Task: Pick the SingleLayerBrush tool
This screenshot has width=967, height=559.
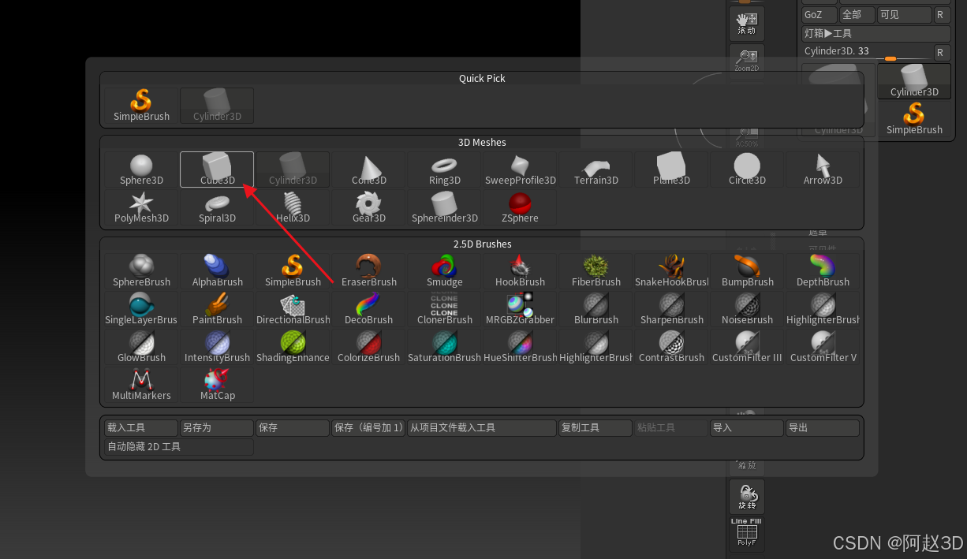Action: (x=141, y=309)
